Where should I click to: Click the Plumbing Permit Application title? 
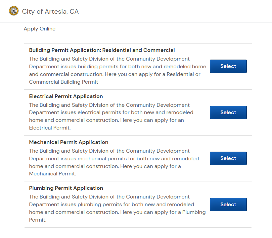click(x=66, y=188)
